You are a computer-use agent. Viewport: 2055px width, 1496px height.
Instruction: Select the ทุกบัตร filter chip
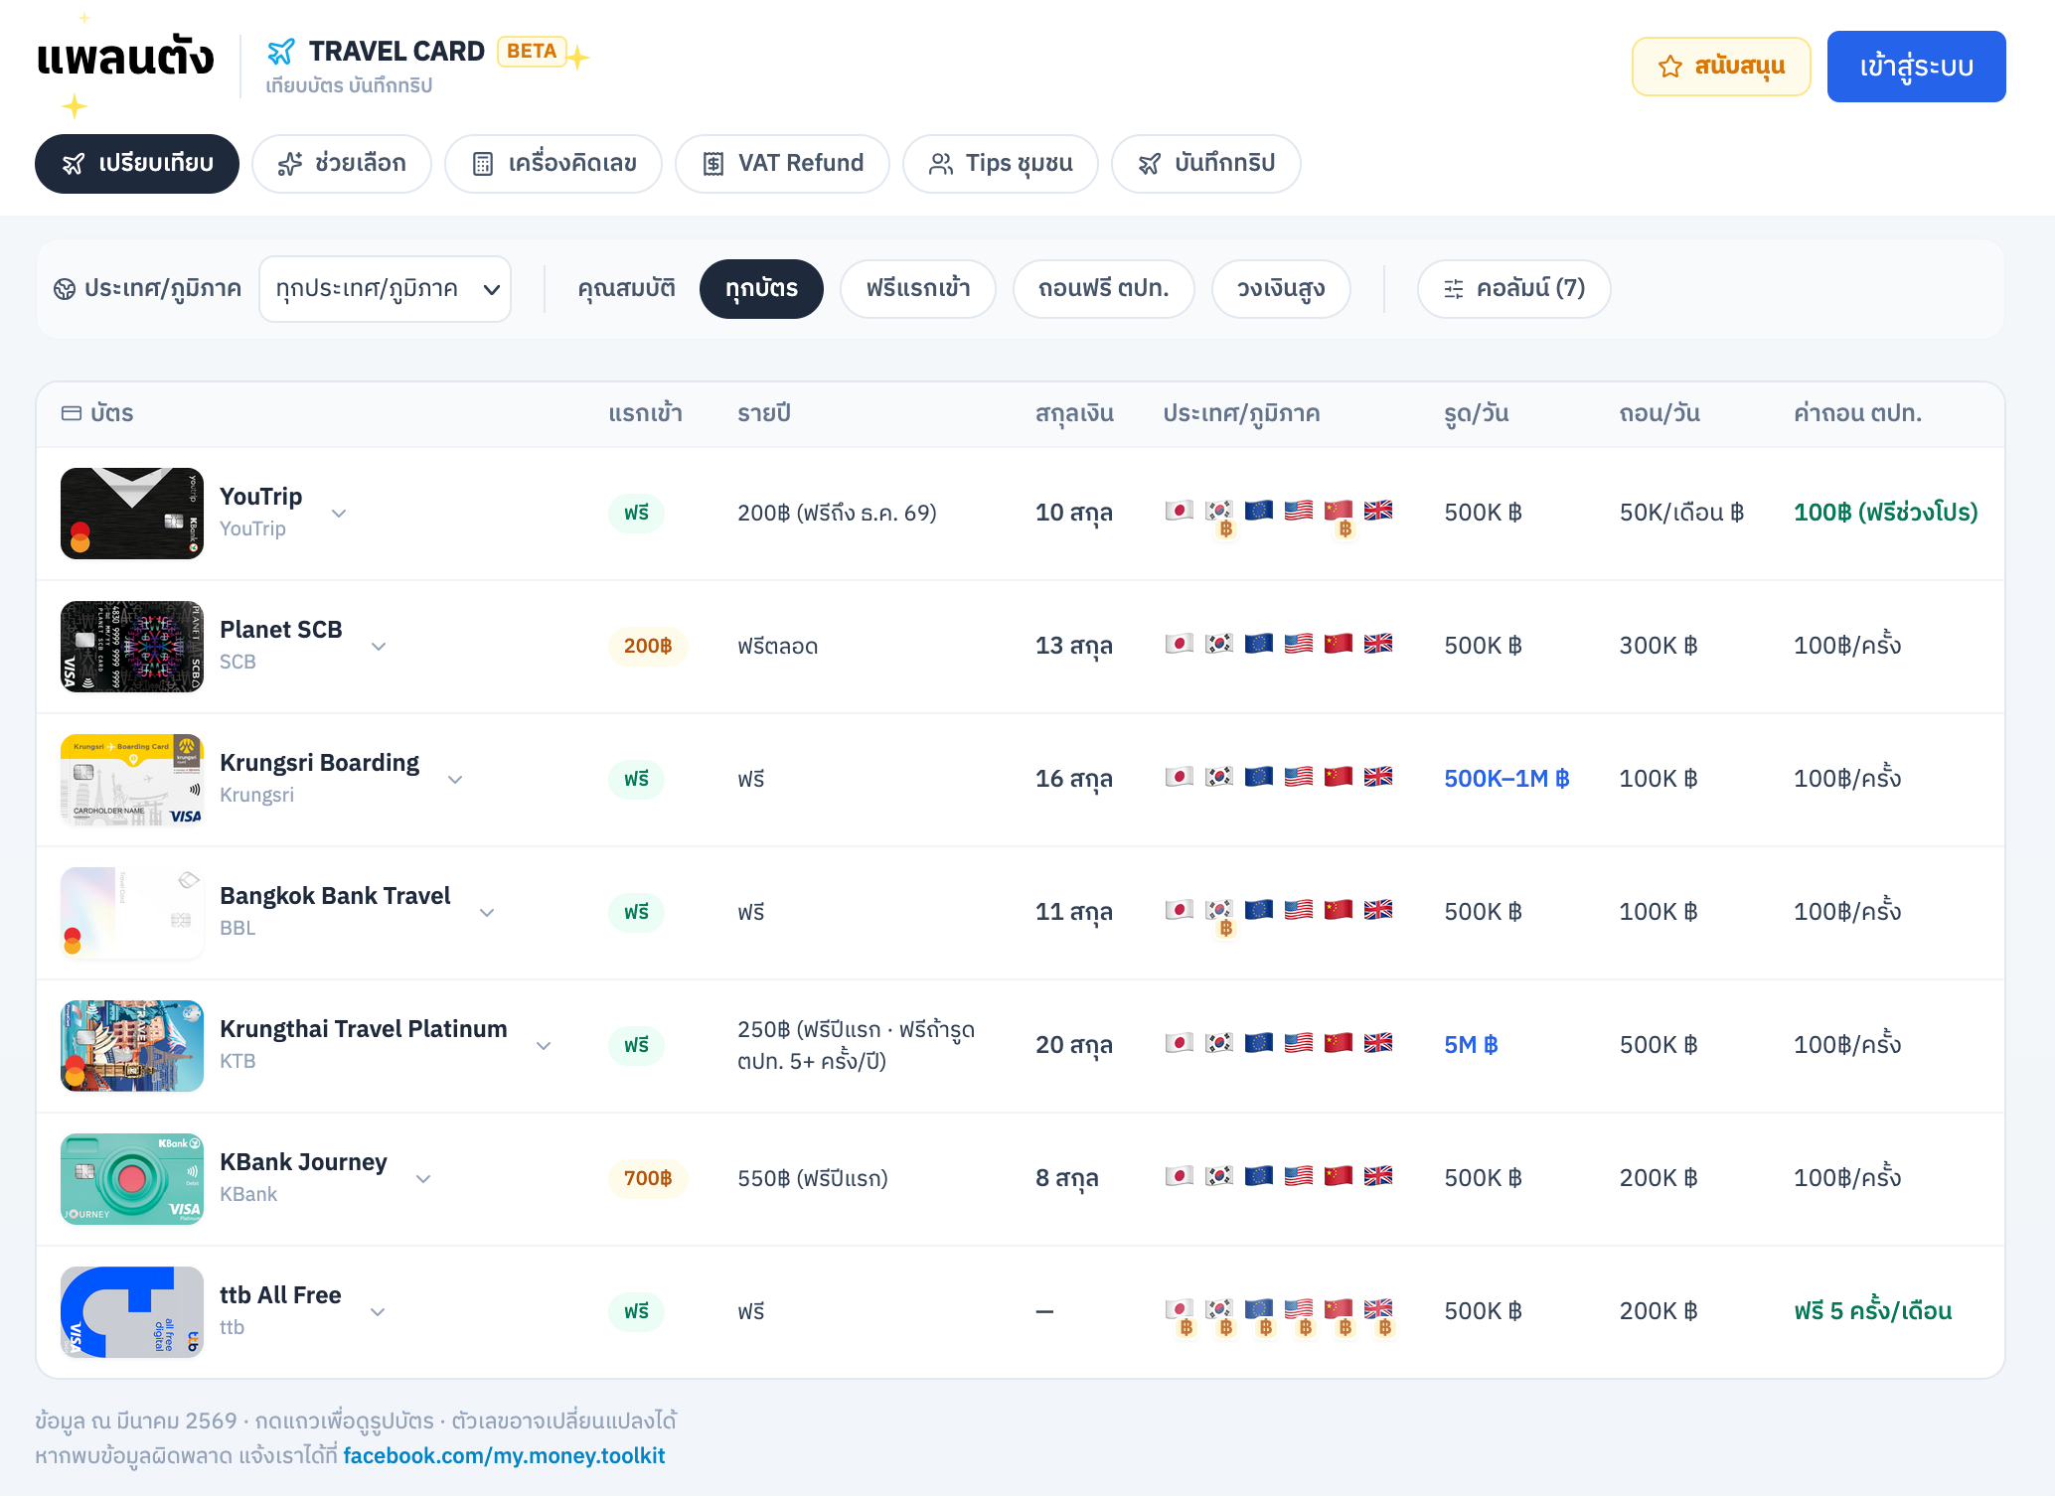pyautogui.click(x=761, y=289)
